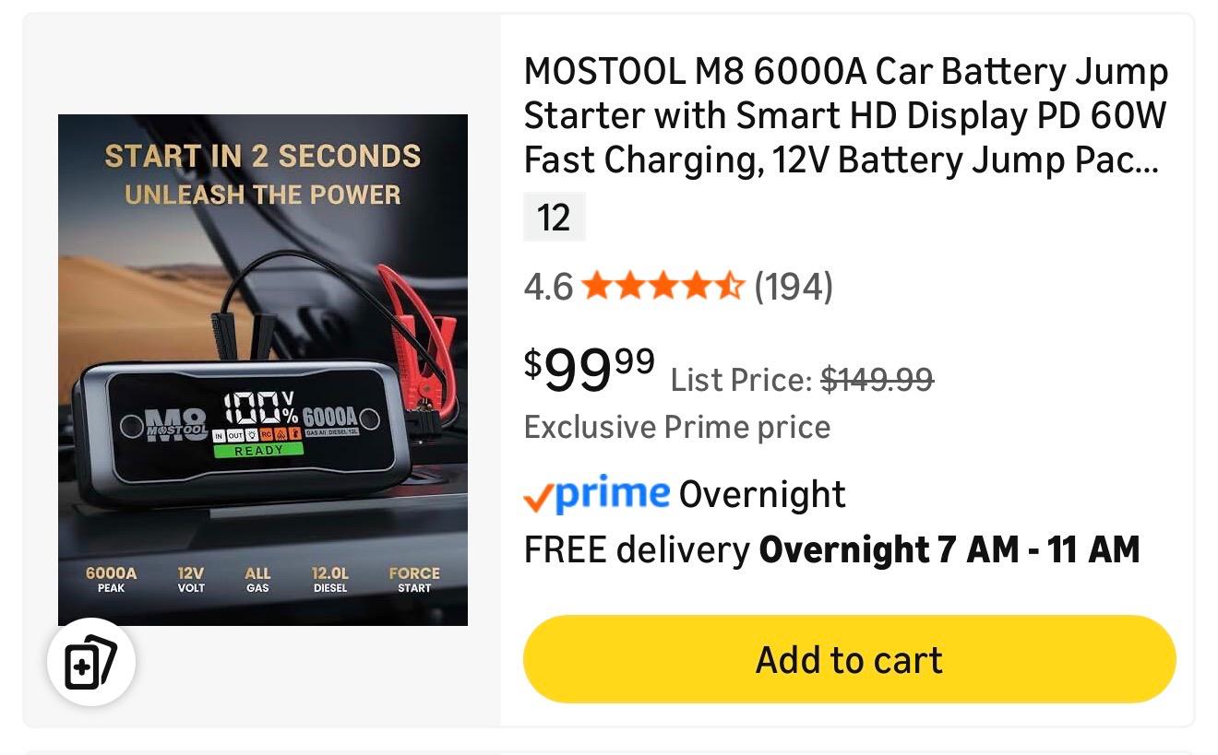Open the 194 customer reviews link
This screenshot has width=1218, height=755.
pyautogui.click(x=794, y=287)
